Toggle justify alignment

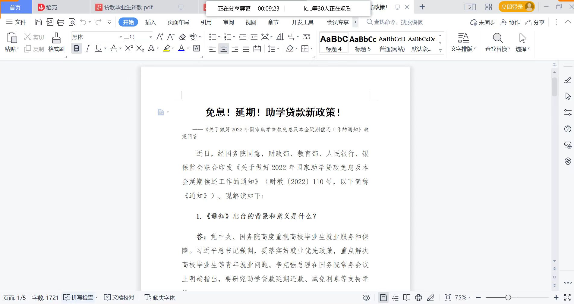(x=246, y=49)
